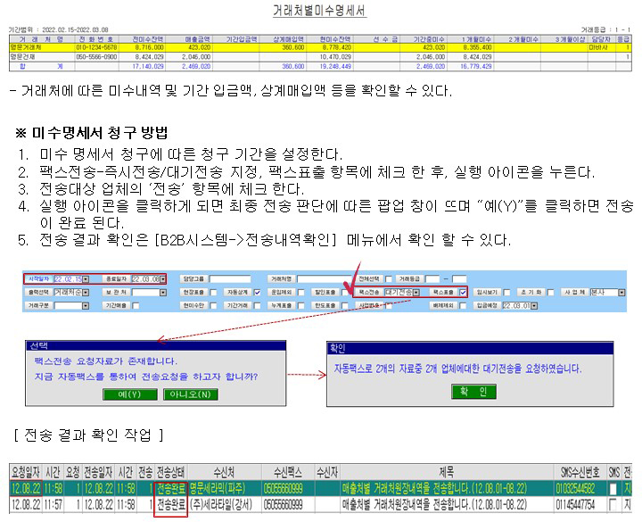Expand the 거래구분 dropdown
This screenshot has width=642, height=522.
click(86, 306)
